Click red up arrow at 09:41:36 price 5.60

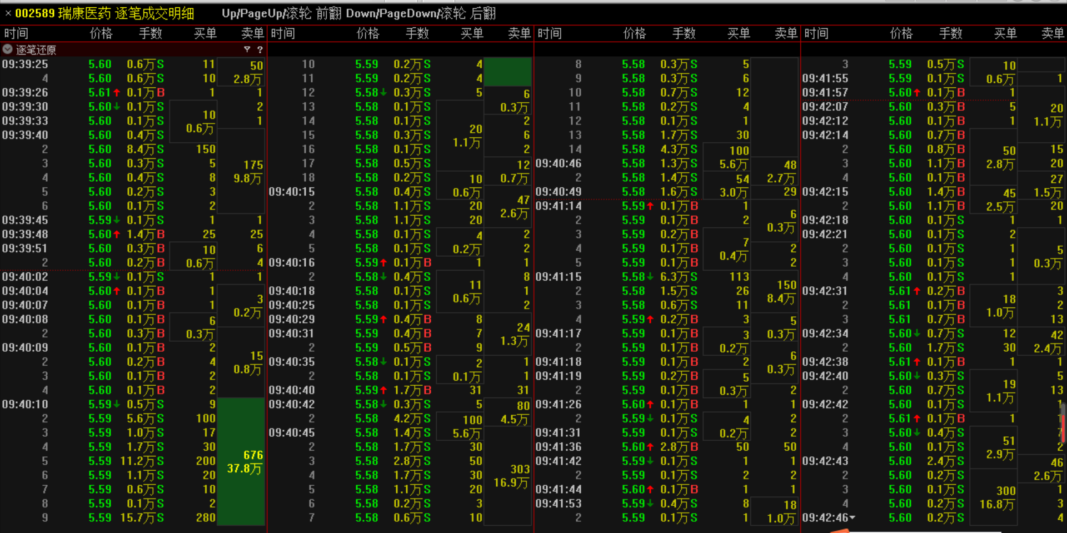click(x=650, y=447)
